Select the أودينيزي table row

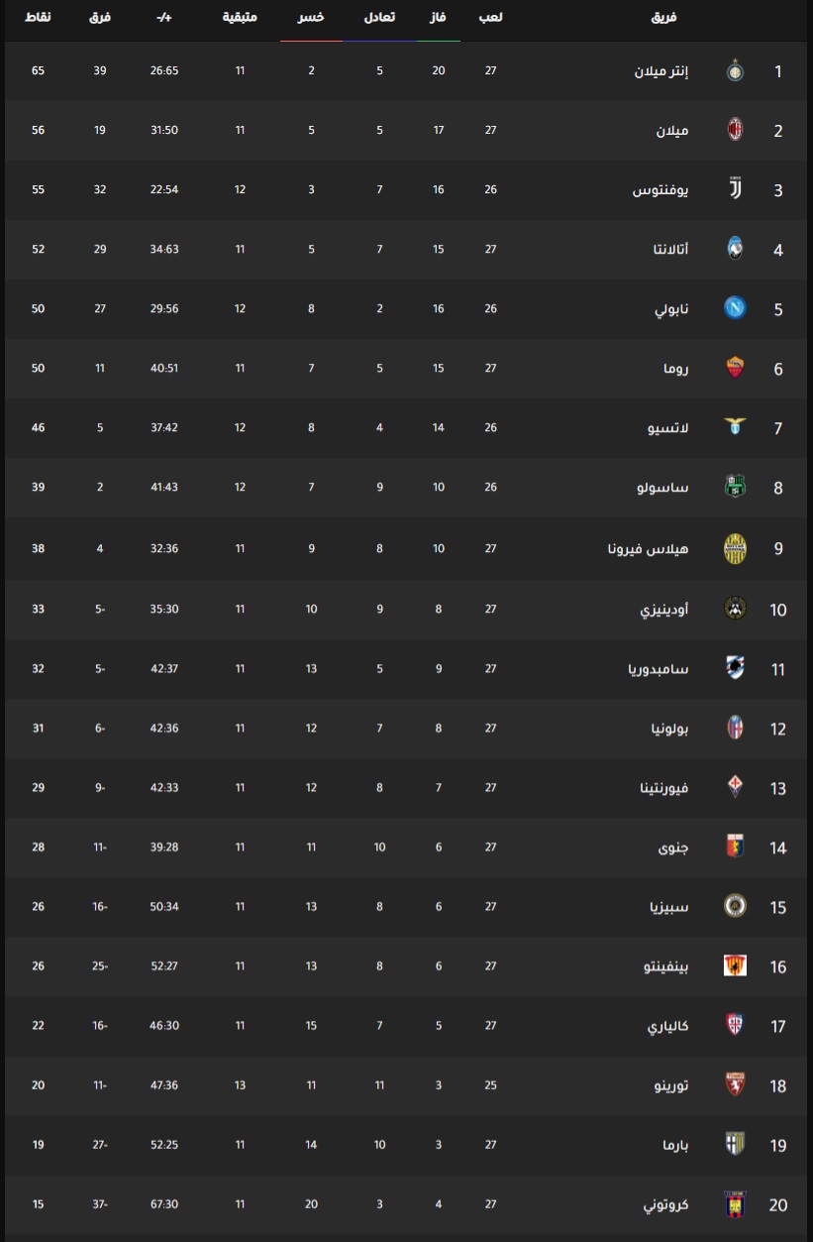pyautogui.click(x=406, y=609)
